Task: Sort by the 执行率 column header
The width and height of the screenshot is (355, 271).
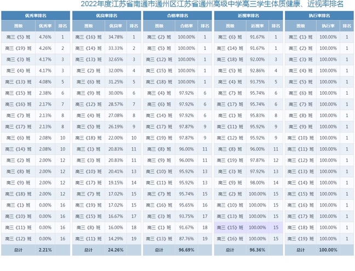Action: [x=328, y=26]
